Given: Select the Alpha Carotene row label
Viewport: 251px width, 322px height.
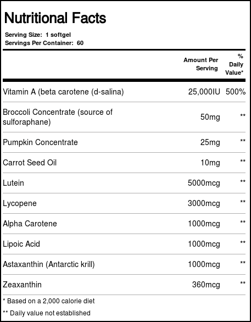Looking at the screenshot, I should coord(30,224).
